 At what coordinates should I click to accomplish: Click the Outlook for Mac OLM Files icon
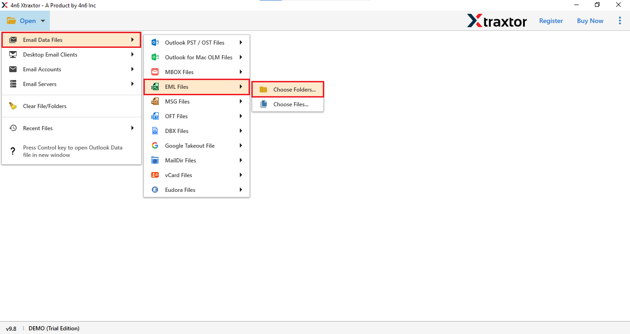(x=155, y=57)
